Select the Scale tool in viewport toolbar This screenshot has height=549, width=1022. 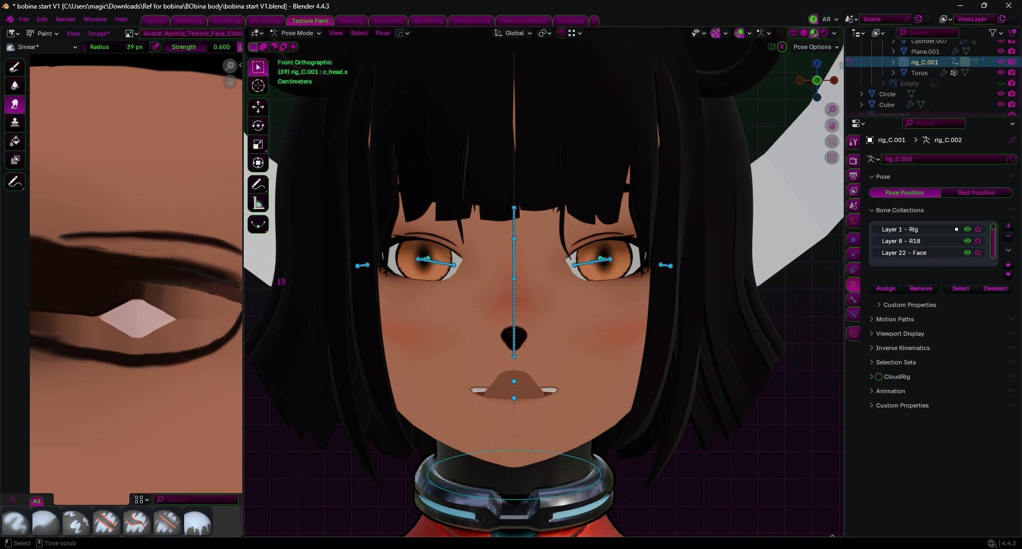(258, 144)
